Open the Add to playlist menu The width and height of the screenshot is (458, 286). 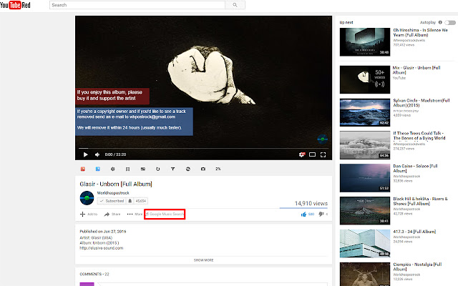coord(89,214)
